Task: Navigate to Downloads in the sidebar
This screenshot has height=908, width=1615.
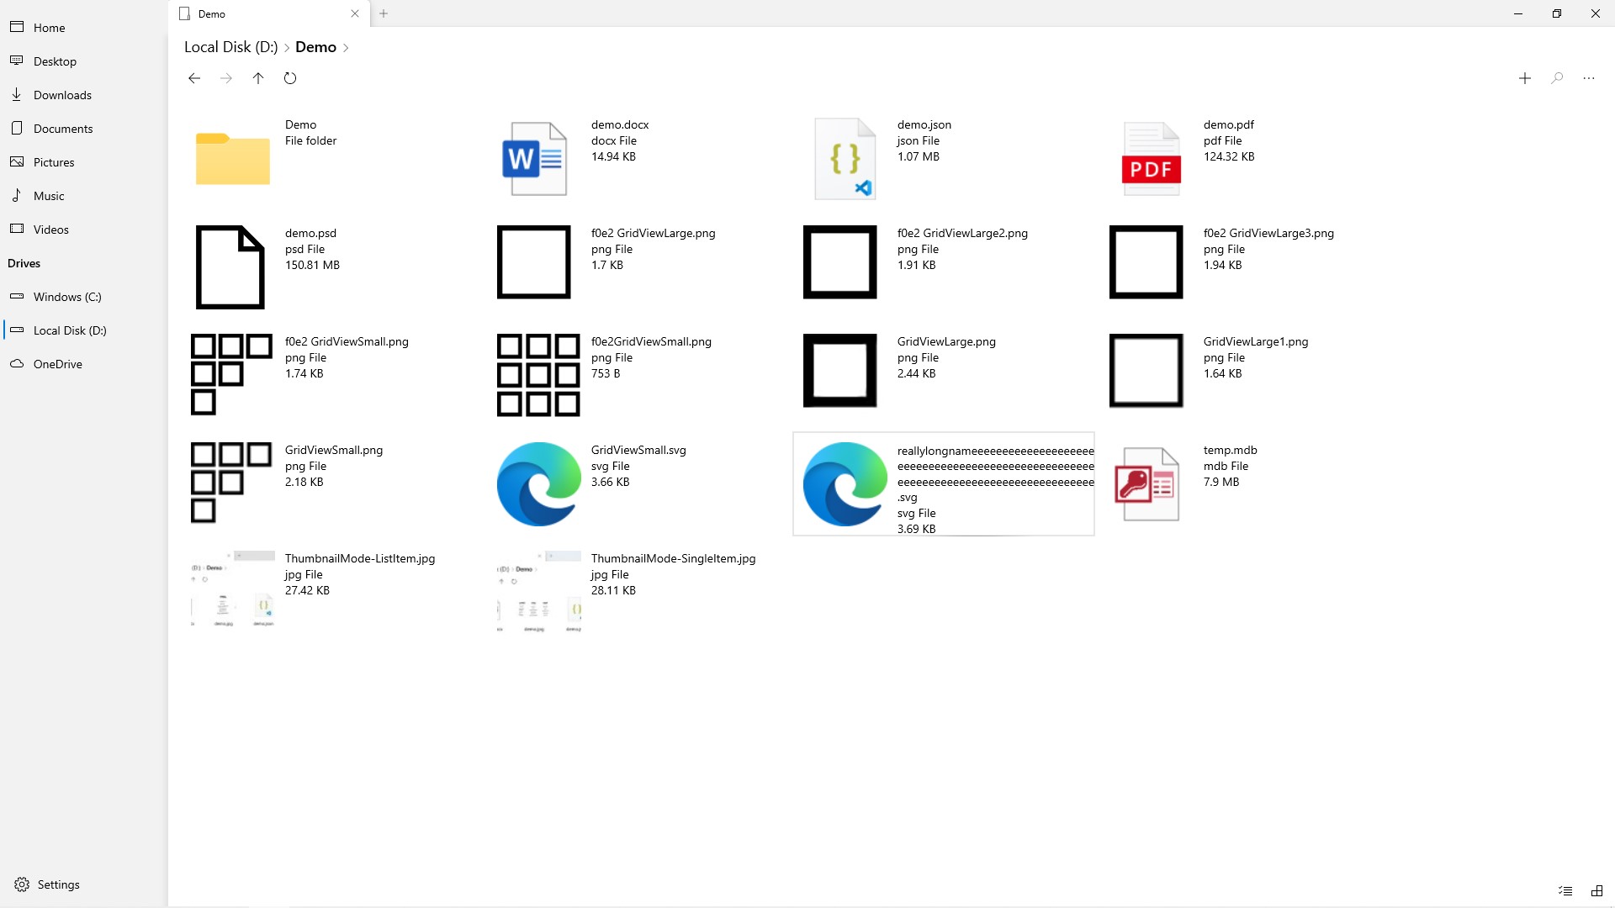Action: (x=62, y=95)
